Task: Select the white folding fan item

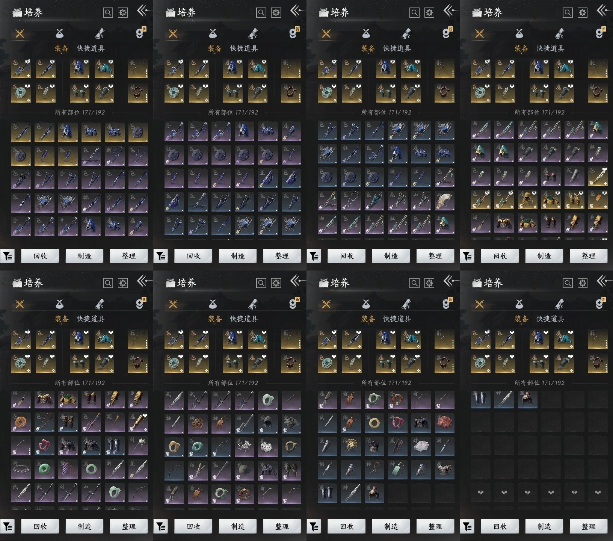Action: coord(444,201)
